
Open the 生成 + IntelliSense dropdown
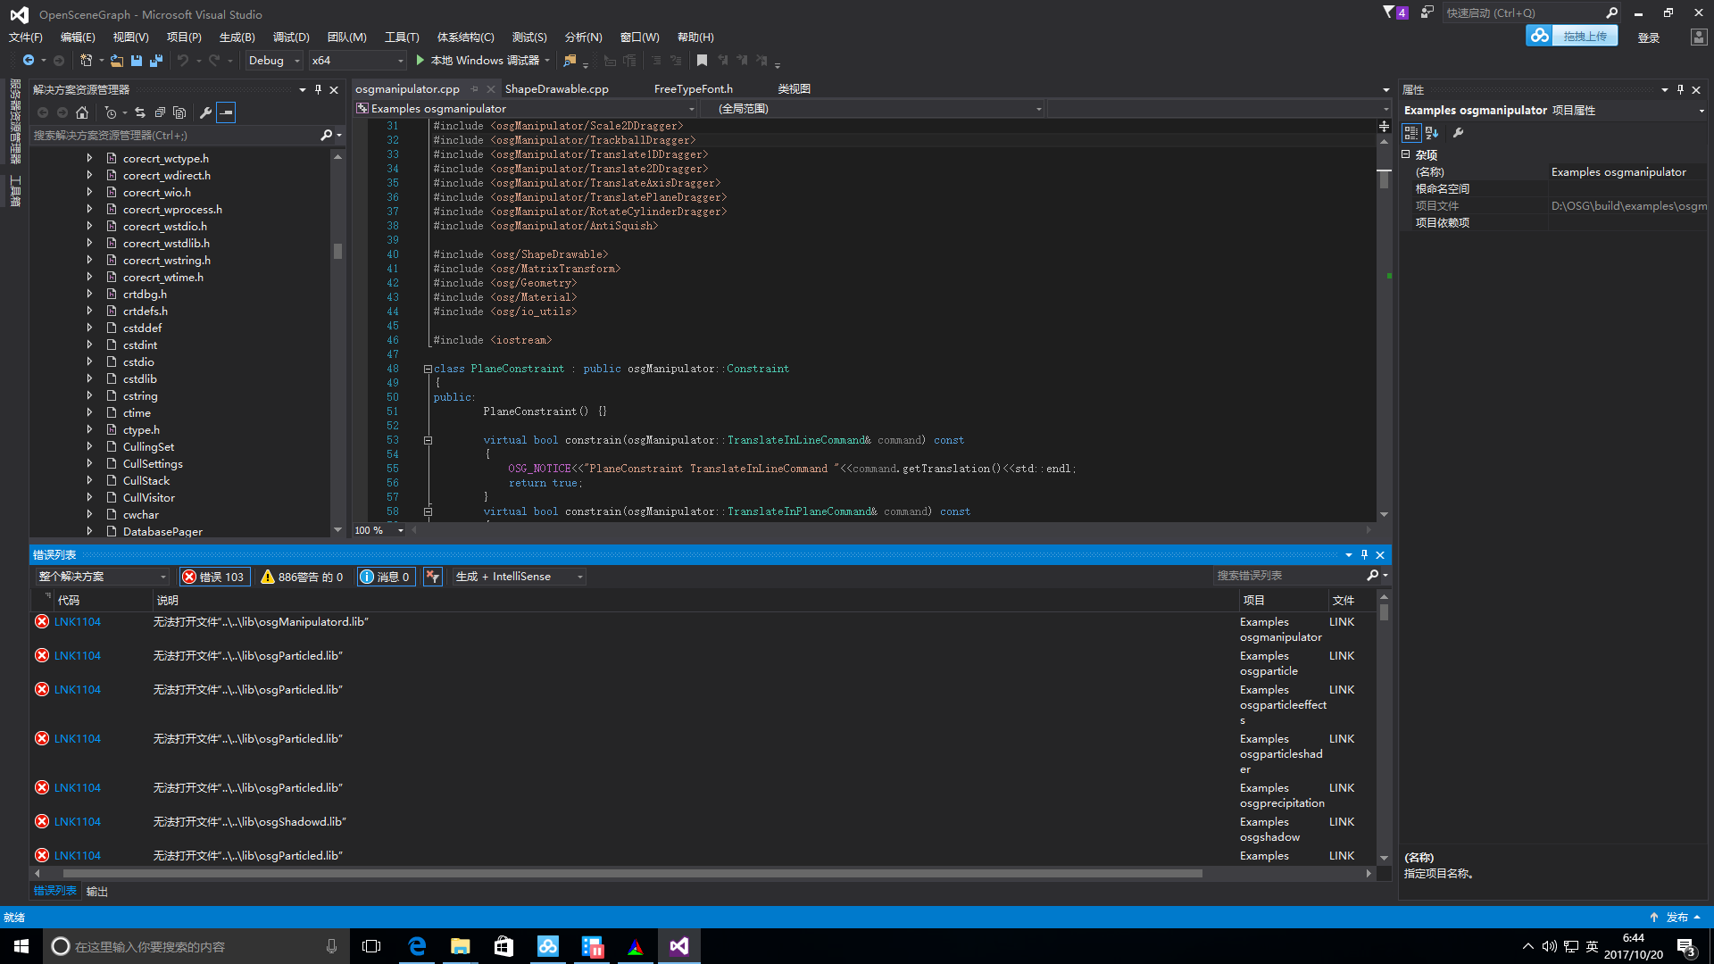pyautogui.click(x=519, y=577)
